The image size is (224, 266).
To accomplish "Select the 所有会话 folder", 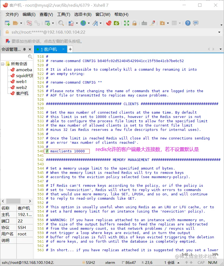I will [19, 64].
